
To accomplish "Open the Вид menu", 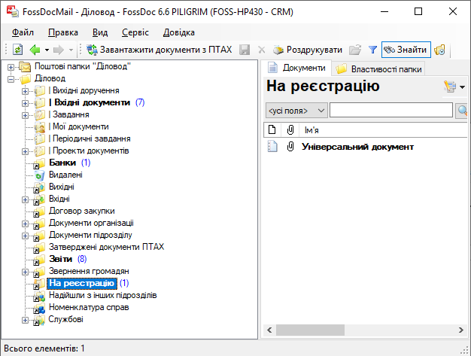I will (x=100, y=32).
